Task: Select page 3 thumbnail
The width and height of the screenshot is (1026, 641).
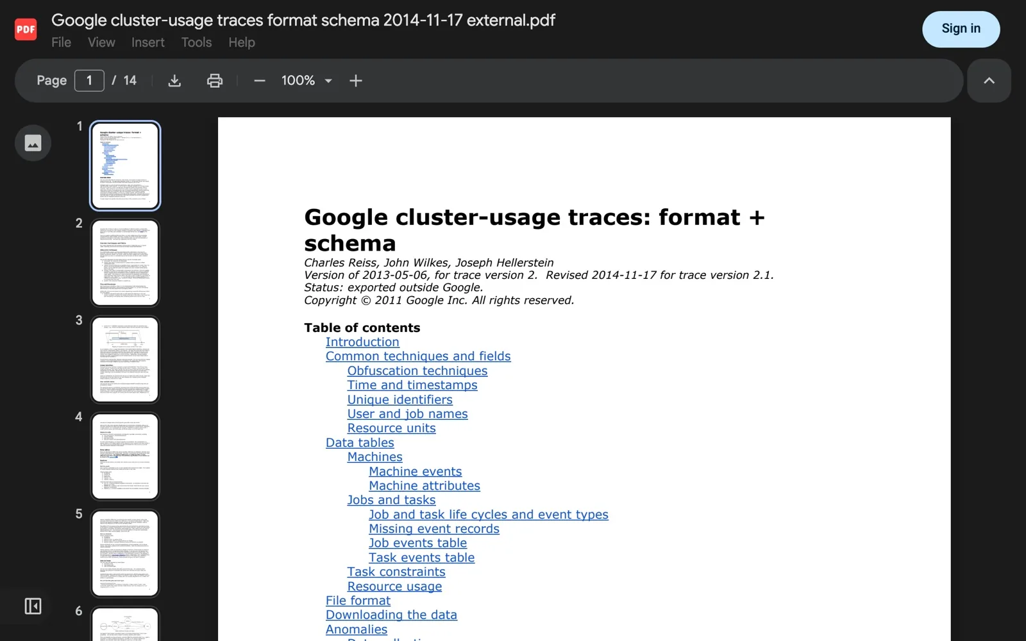Action: 125,360
